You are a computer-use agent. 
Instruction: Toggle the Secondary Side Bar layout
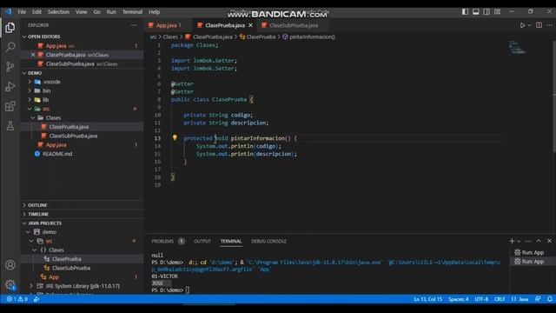[486, 11]
